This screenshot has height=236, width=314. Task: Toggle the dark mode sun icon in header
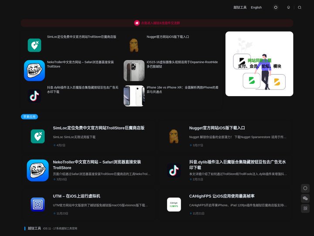[276, 7]
